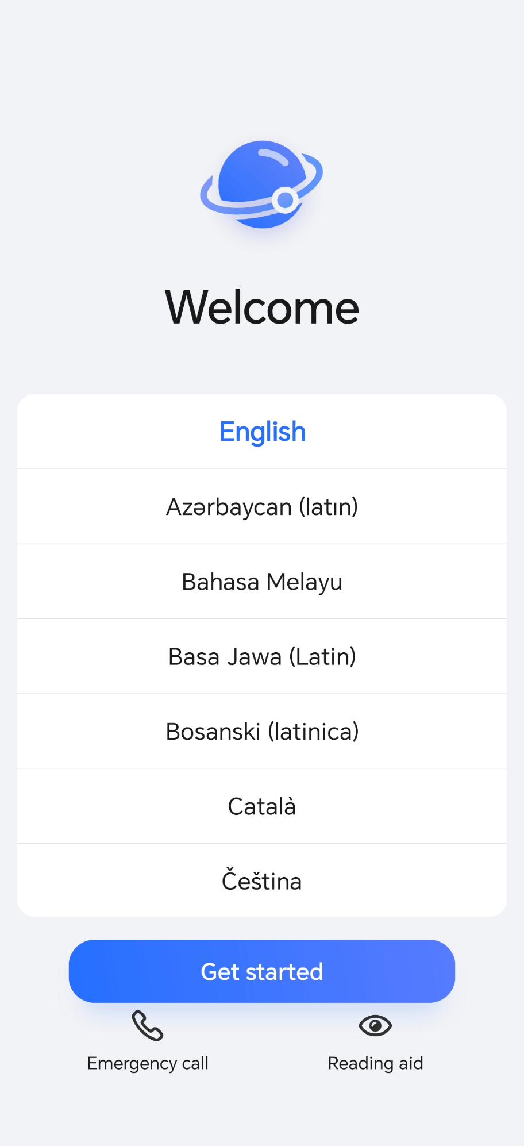Switch language to Bosanski (latinica)
Image resolution: width=524 pixels, height=1146 pixels.
[262, 732]
